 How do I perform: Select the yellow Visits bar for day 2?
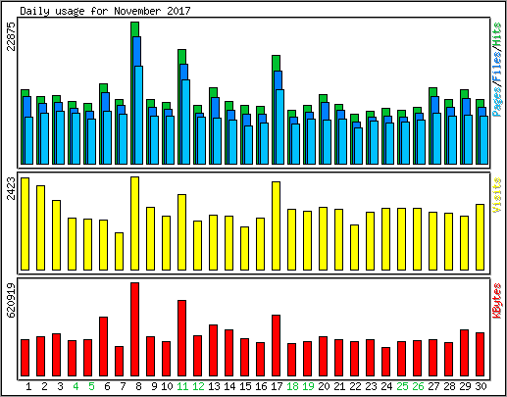pos(41,227)
